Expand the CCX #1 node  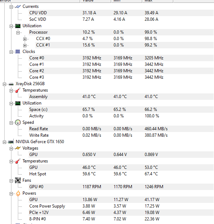pos(25,45)
